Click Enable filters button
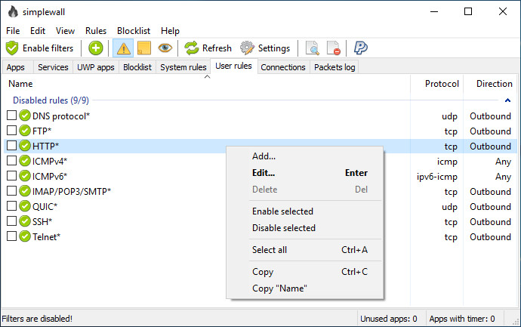The width and height of the screenshot is (521, 327). coord(40,48)
